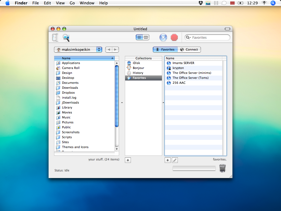The width and height of the screenshot is (281, 211).
Task: Add a new favorite with plus button
Action: pos(168,160)
